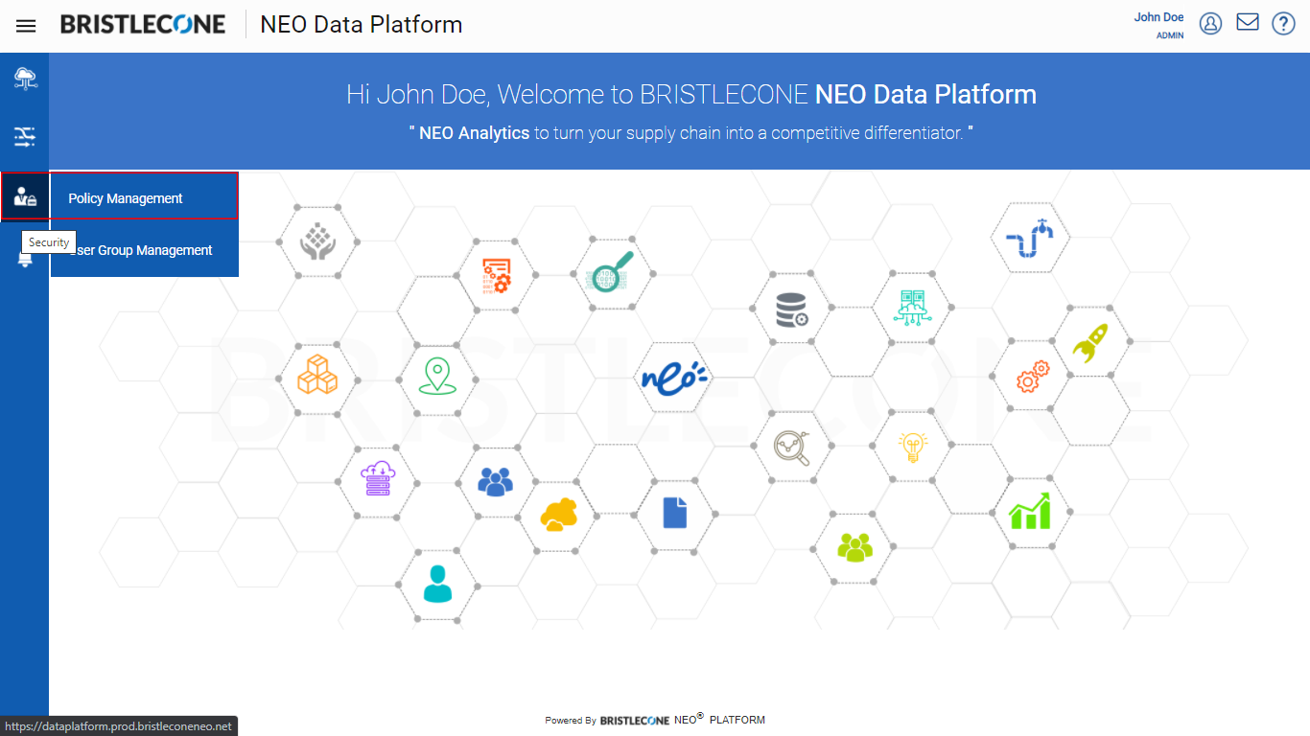Click the John Doe account name
The height and width of the screenshot is (736, 1310).
[x=1158, y=17]
